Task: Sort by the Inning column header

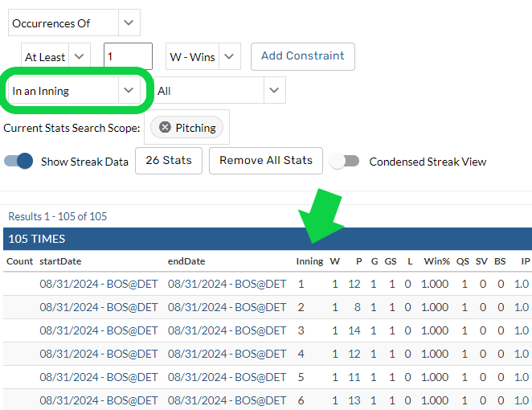Action: (309, 261)
